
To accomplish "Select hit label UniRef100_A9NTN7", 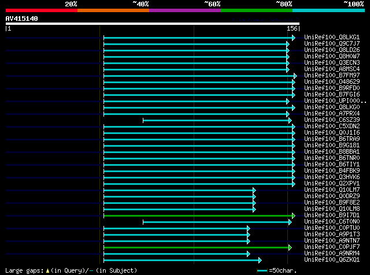I will pos(332,241).
